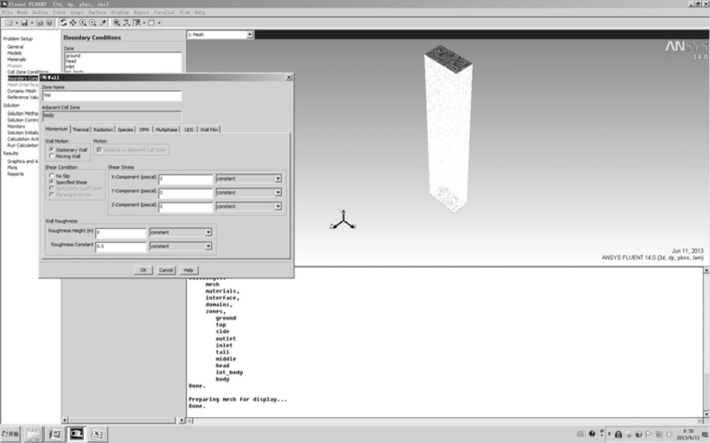Open the Arrange Workspace dropdown arrow
The image size is (710, 443).
tap(144, 23)
